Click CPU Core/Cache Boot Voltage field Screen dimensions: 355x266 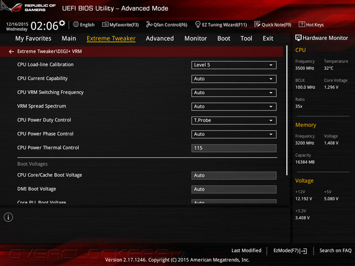(234, 175)
